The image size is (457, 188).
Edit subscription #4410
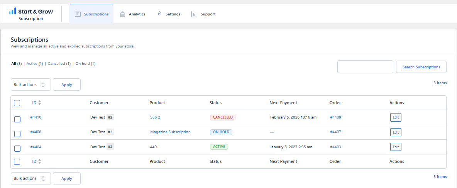[x=396, y=117]
